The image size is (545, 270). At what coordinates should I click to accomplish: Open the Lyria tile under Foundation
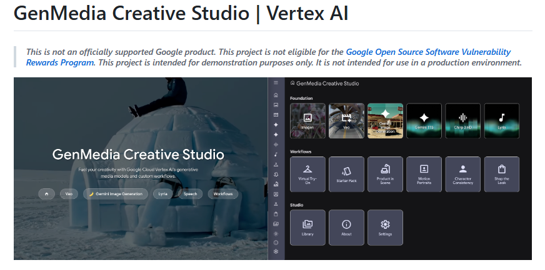[x=501, y=121]
